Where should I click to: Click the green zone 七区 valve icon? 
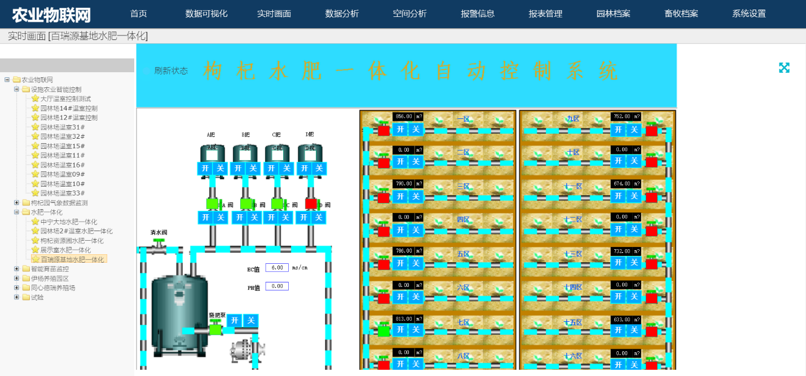click(x=384, y=330)
